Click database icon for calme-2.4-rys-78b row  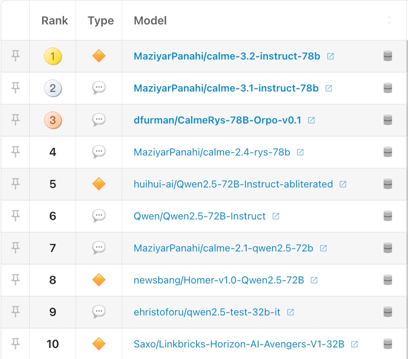388,152
